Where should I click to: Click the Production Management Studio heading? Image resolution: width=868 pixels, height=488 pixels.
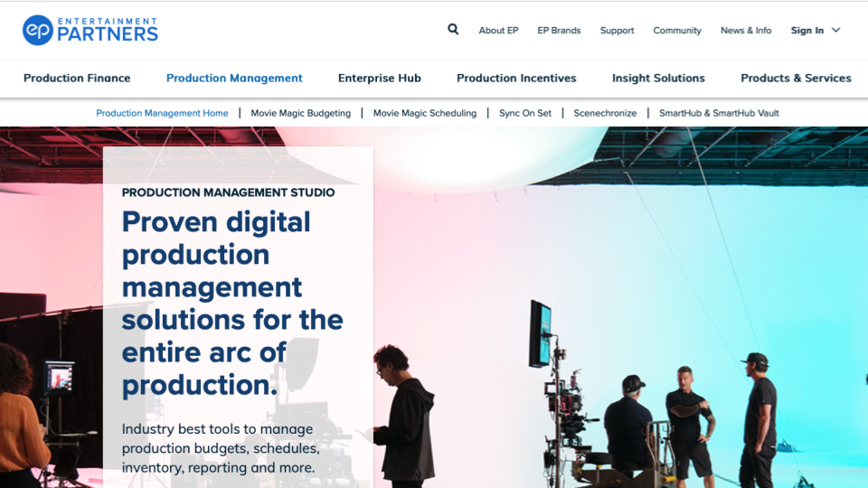[228, 192]
